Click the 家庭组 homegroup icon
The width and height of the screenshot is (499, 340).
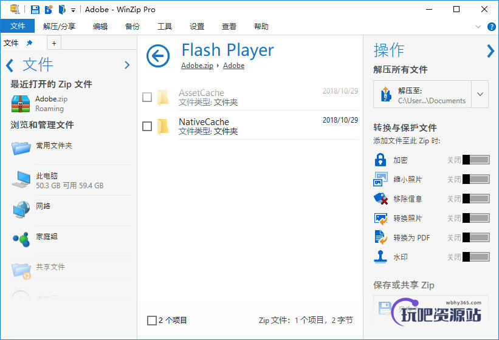click(x=21, y=240)
